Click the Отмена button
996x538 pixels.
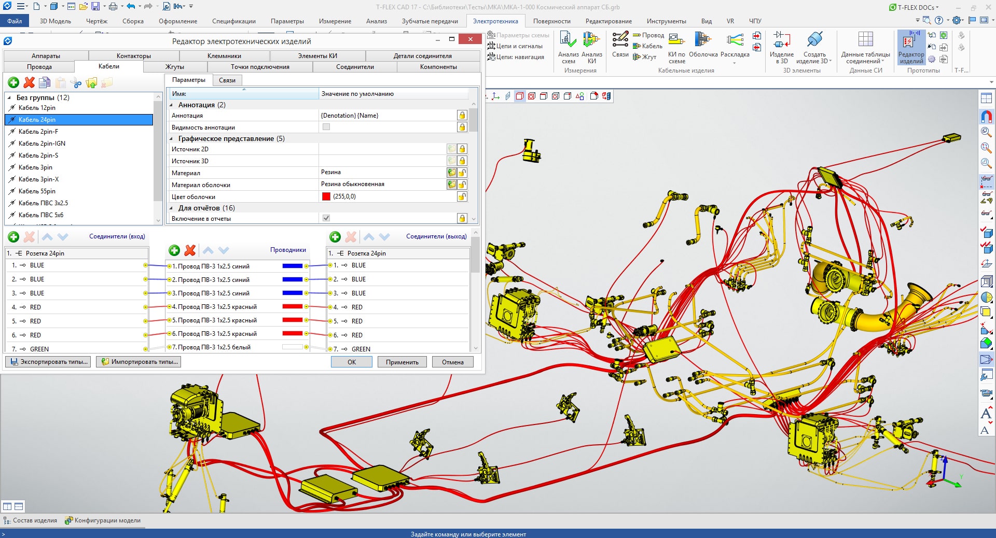(453, 362)
